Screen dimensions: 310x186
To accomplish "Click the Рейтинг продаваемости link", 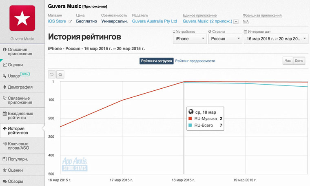I will pyautogui.click(x=195, y=61).
